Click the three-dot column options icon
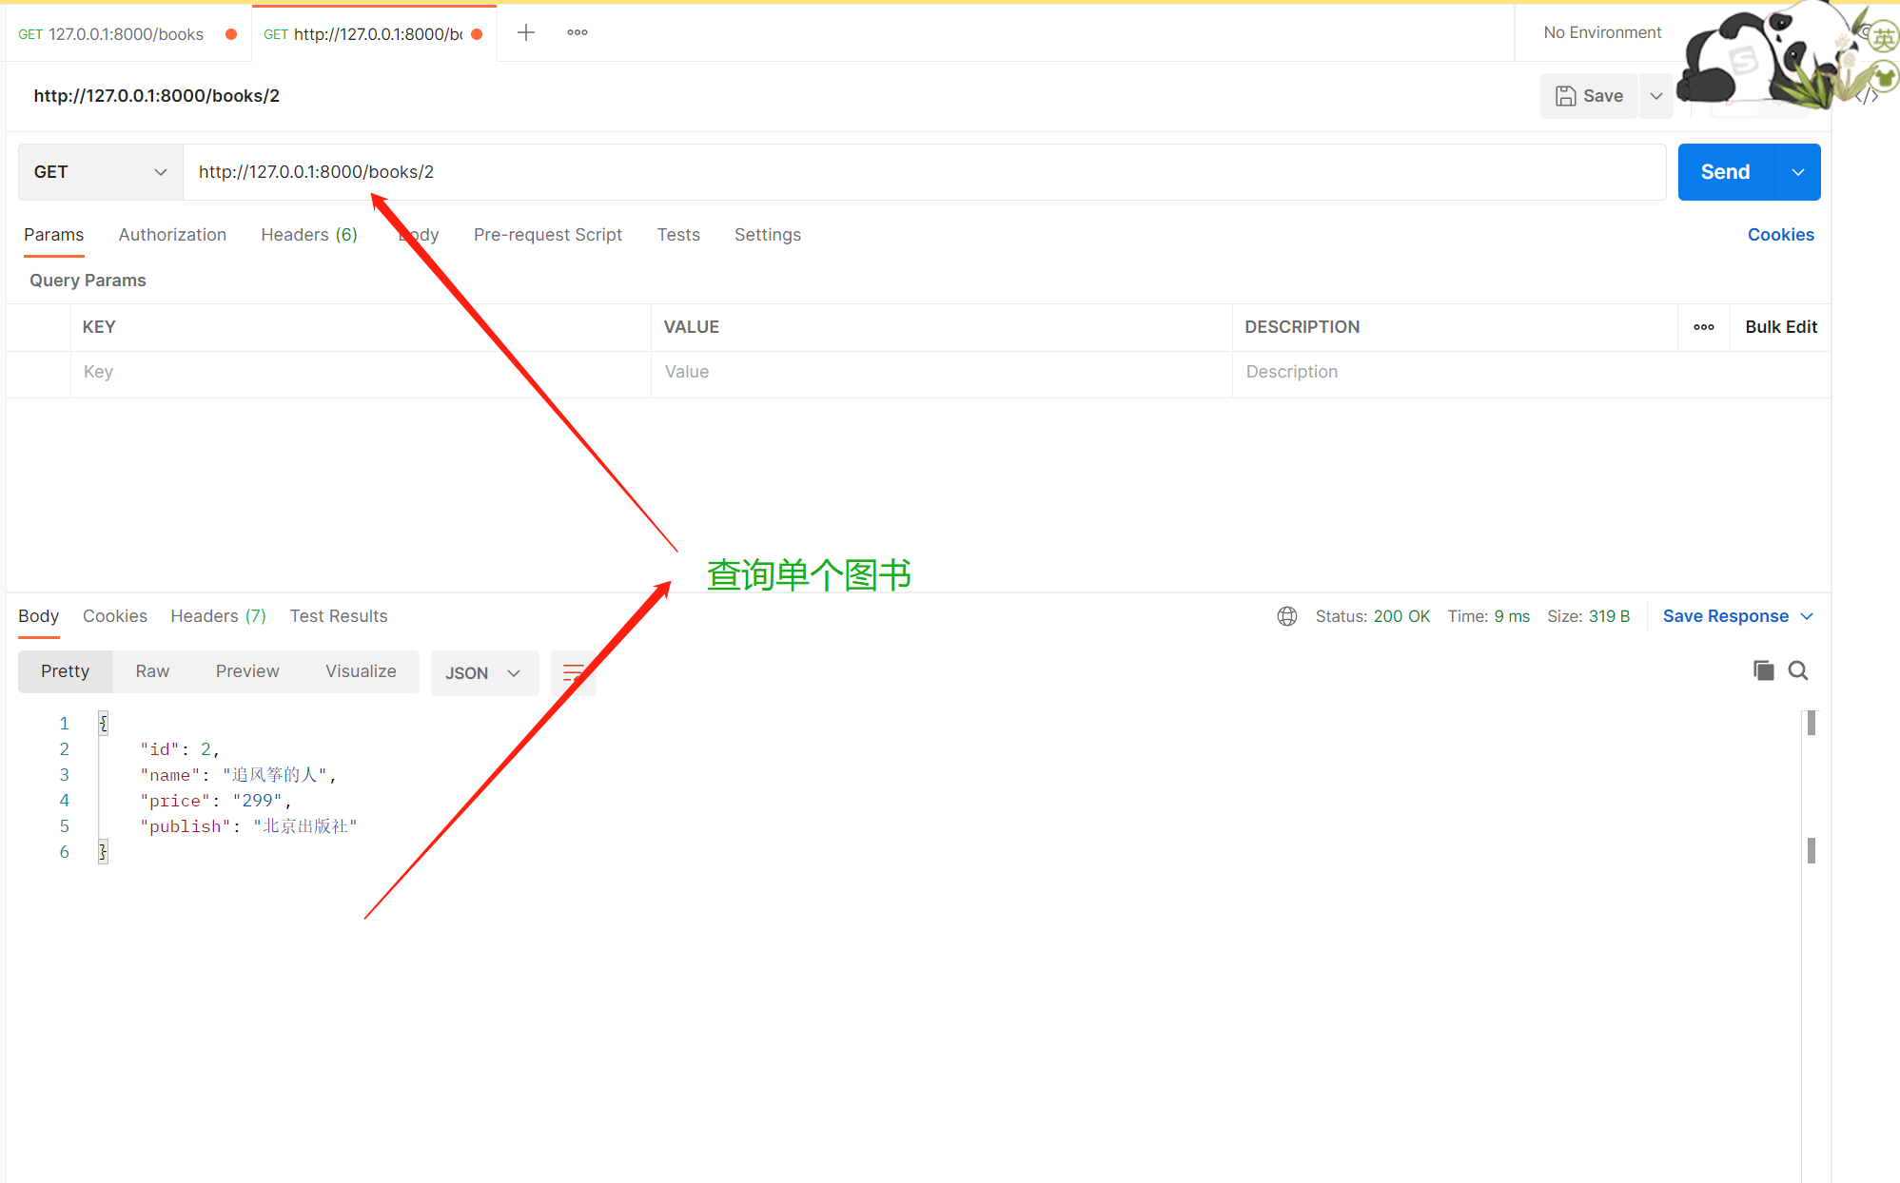 pos(1703,327)
